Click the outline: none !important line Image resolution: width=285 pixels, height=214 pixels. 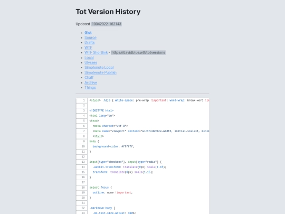point(113,192)
